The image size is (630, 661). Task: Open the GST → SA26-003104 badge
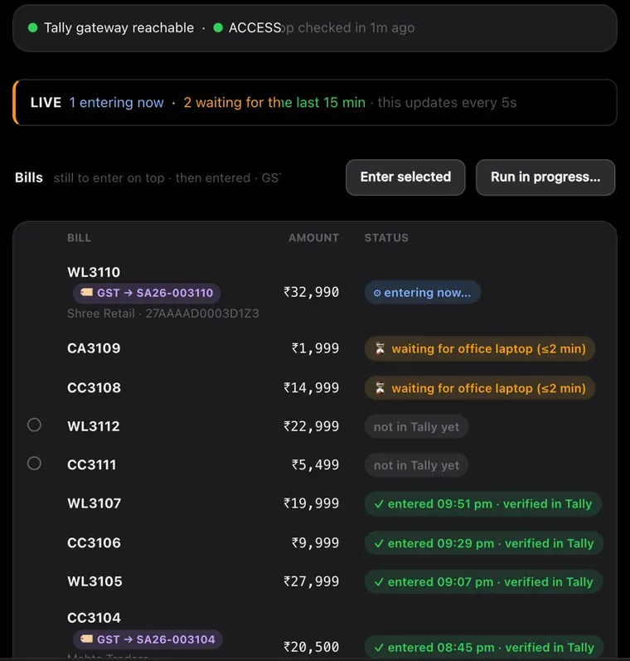point(148,639)
